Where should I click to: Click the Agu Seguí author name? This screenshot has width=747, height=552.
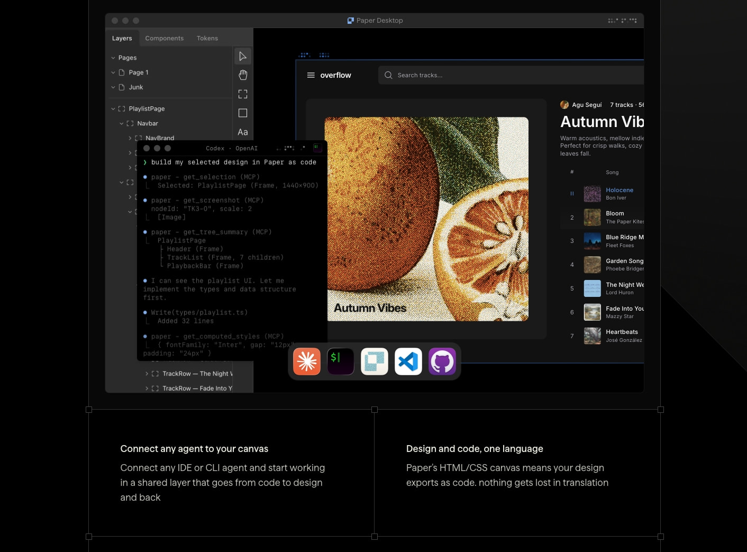coord(587,105)
